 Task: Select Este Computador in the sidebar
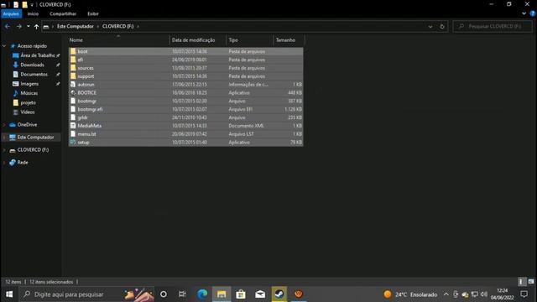tap(35, 138)
